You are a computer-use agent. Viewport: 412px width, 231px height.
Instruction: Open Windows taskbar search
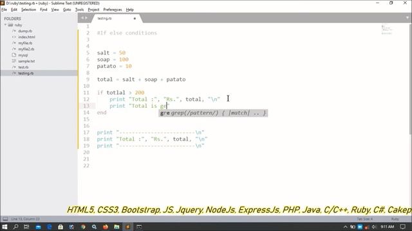[x=15, y=227]
